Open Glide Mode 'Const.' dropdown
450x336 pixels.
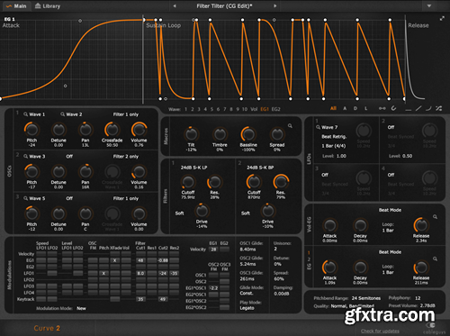tap(247, 293)
